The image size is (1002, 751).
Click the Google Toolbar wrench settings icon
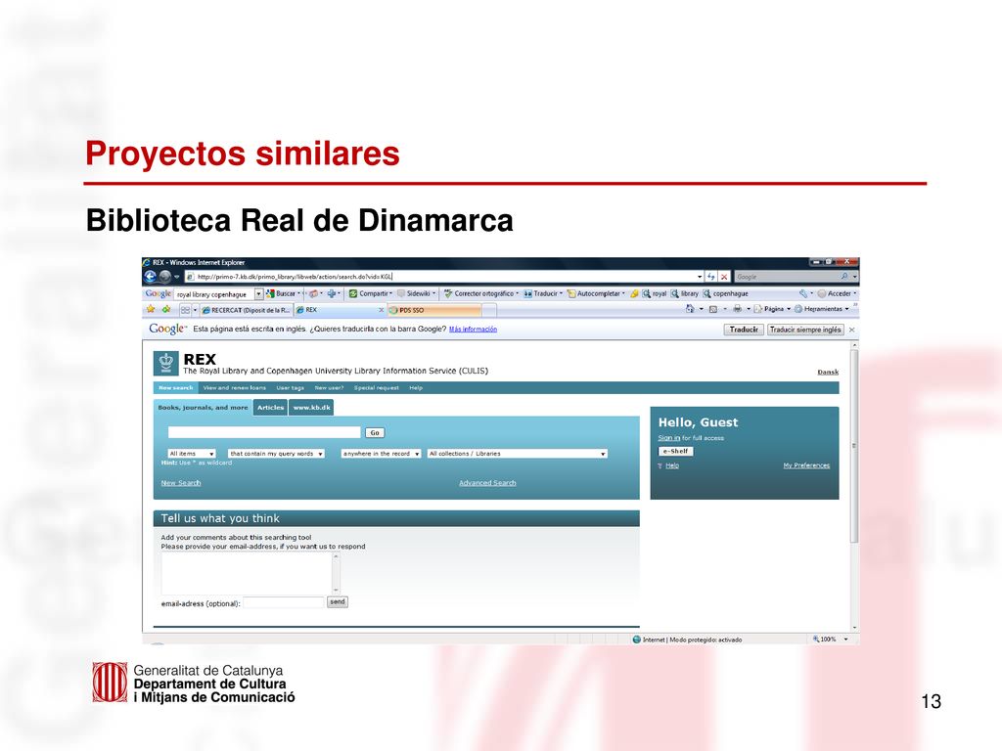pos(803,293)
